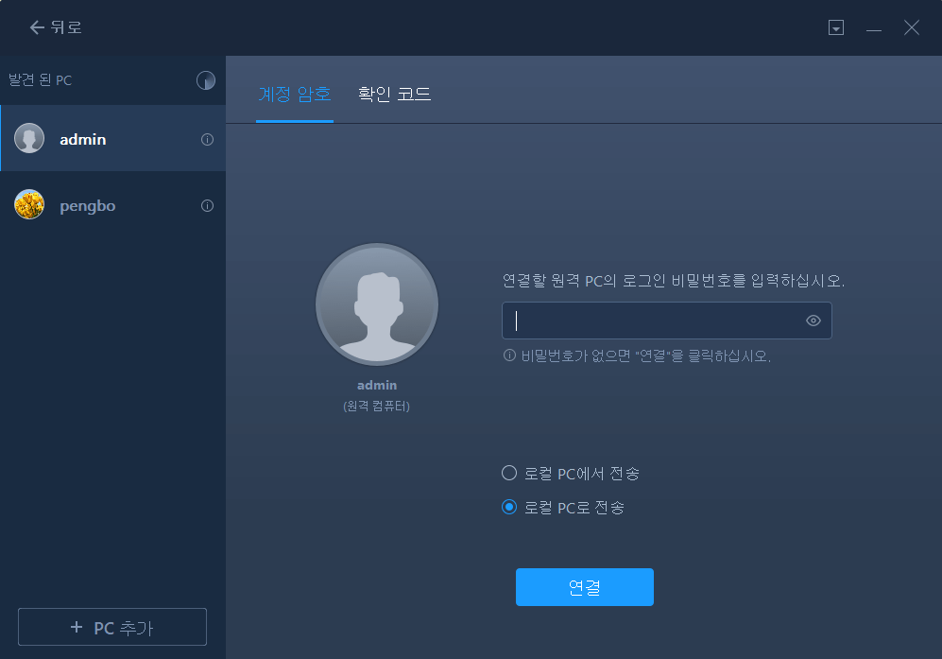Select the admin PC in the sidebar

[x=113, y=139]
